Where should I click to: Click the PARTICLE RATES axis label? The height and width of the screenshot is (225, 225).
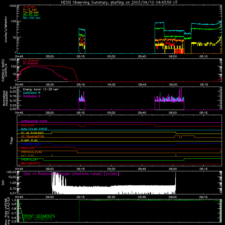tap(4, 70)
